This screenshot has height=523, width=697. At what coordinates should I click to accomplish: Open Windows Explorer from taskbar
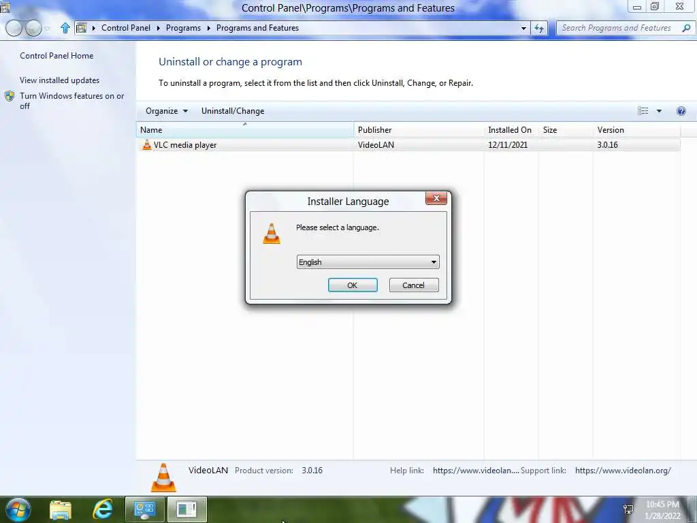pyautogui.click(x=61, y=509)
